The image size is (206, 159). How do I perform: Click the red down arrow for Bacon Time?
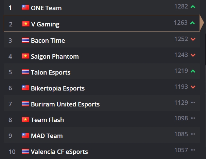tap(193, 39)
